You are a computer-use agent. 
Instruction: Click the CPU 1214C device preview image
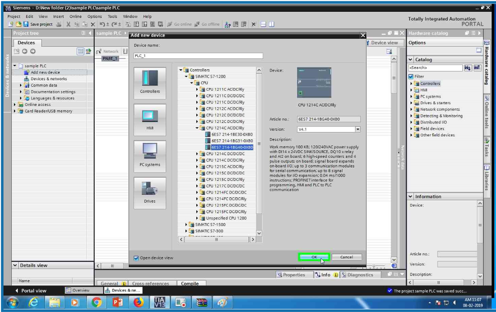(314, 82)
